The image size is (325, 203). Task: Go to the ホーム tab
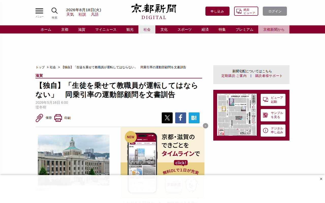[x=46, y=29]
